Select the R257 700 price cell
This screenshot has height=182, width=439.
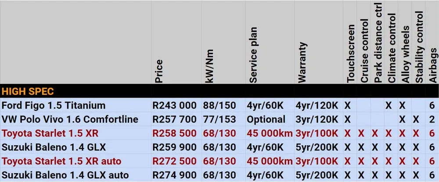[x=174, y=119]
